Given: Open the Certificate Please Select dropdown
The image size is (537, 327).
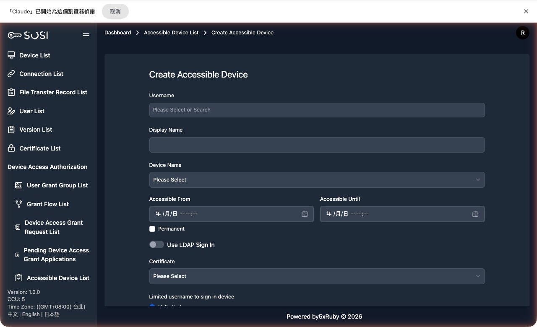Looking at the screenshot, I should pyautogui.click(x=317, y=276).
